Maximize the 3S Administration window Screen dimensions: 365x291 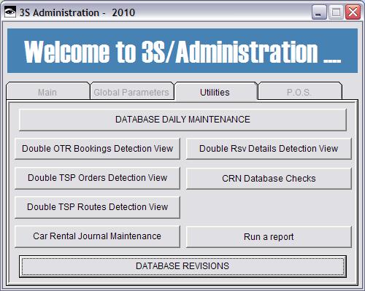coord(336,12)
